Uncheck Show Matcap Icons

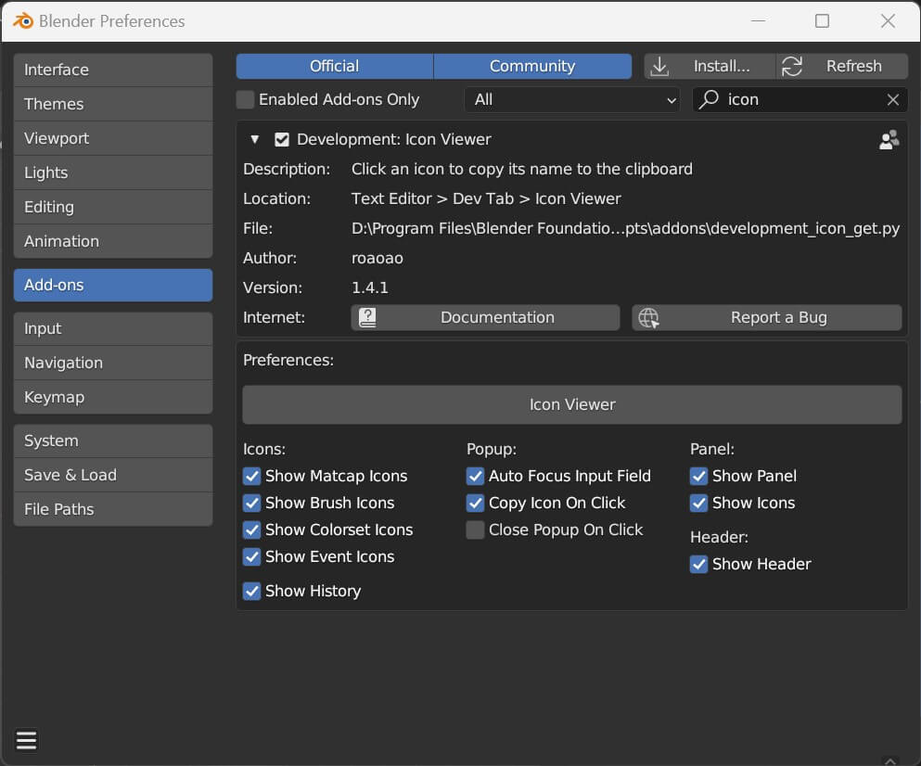251,477
